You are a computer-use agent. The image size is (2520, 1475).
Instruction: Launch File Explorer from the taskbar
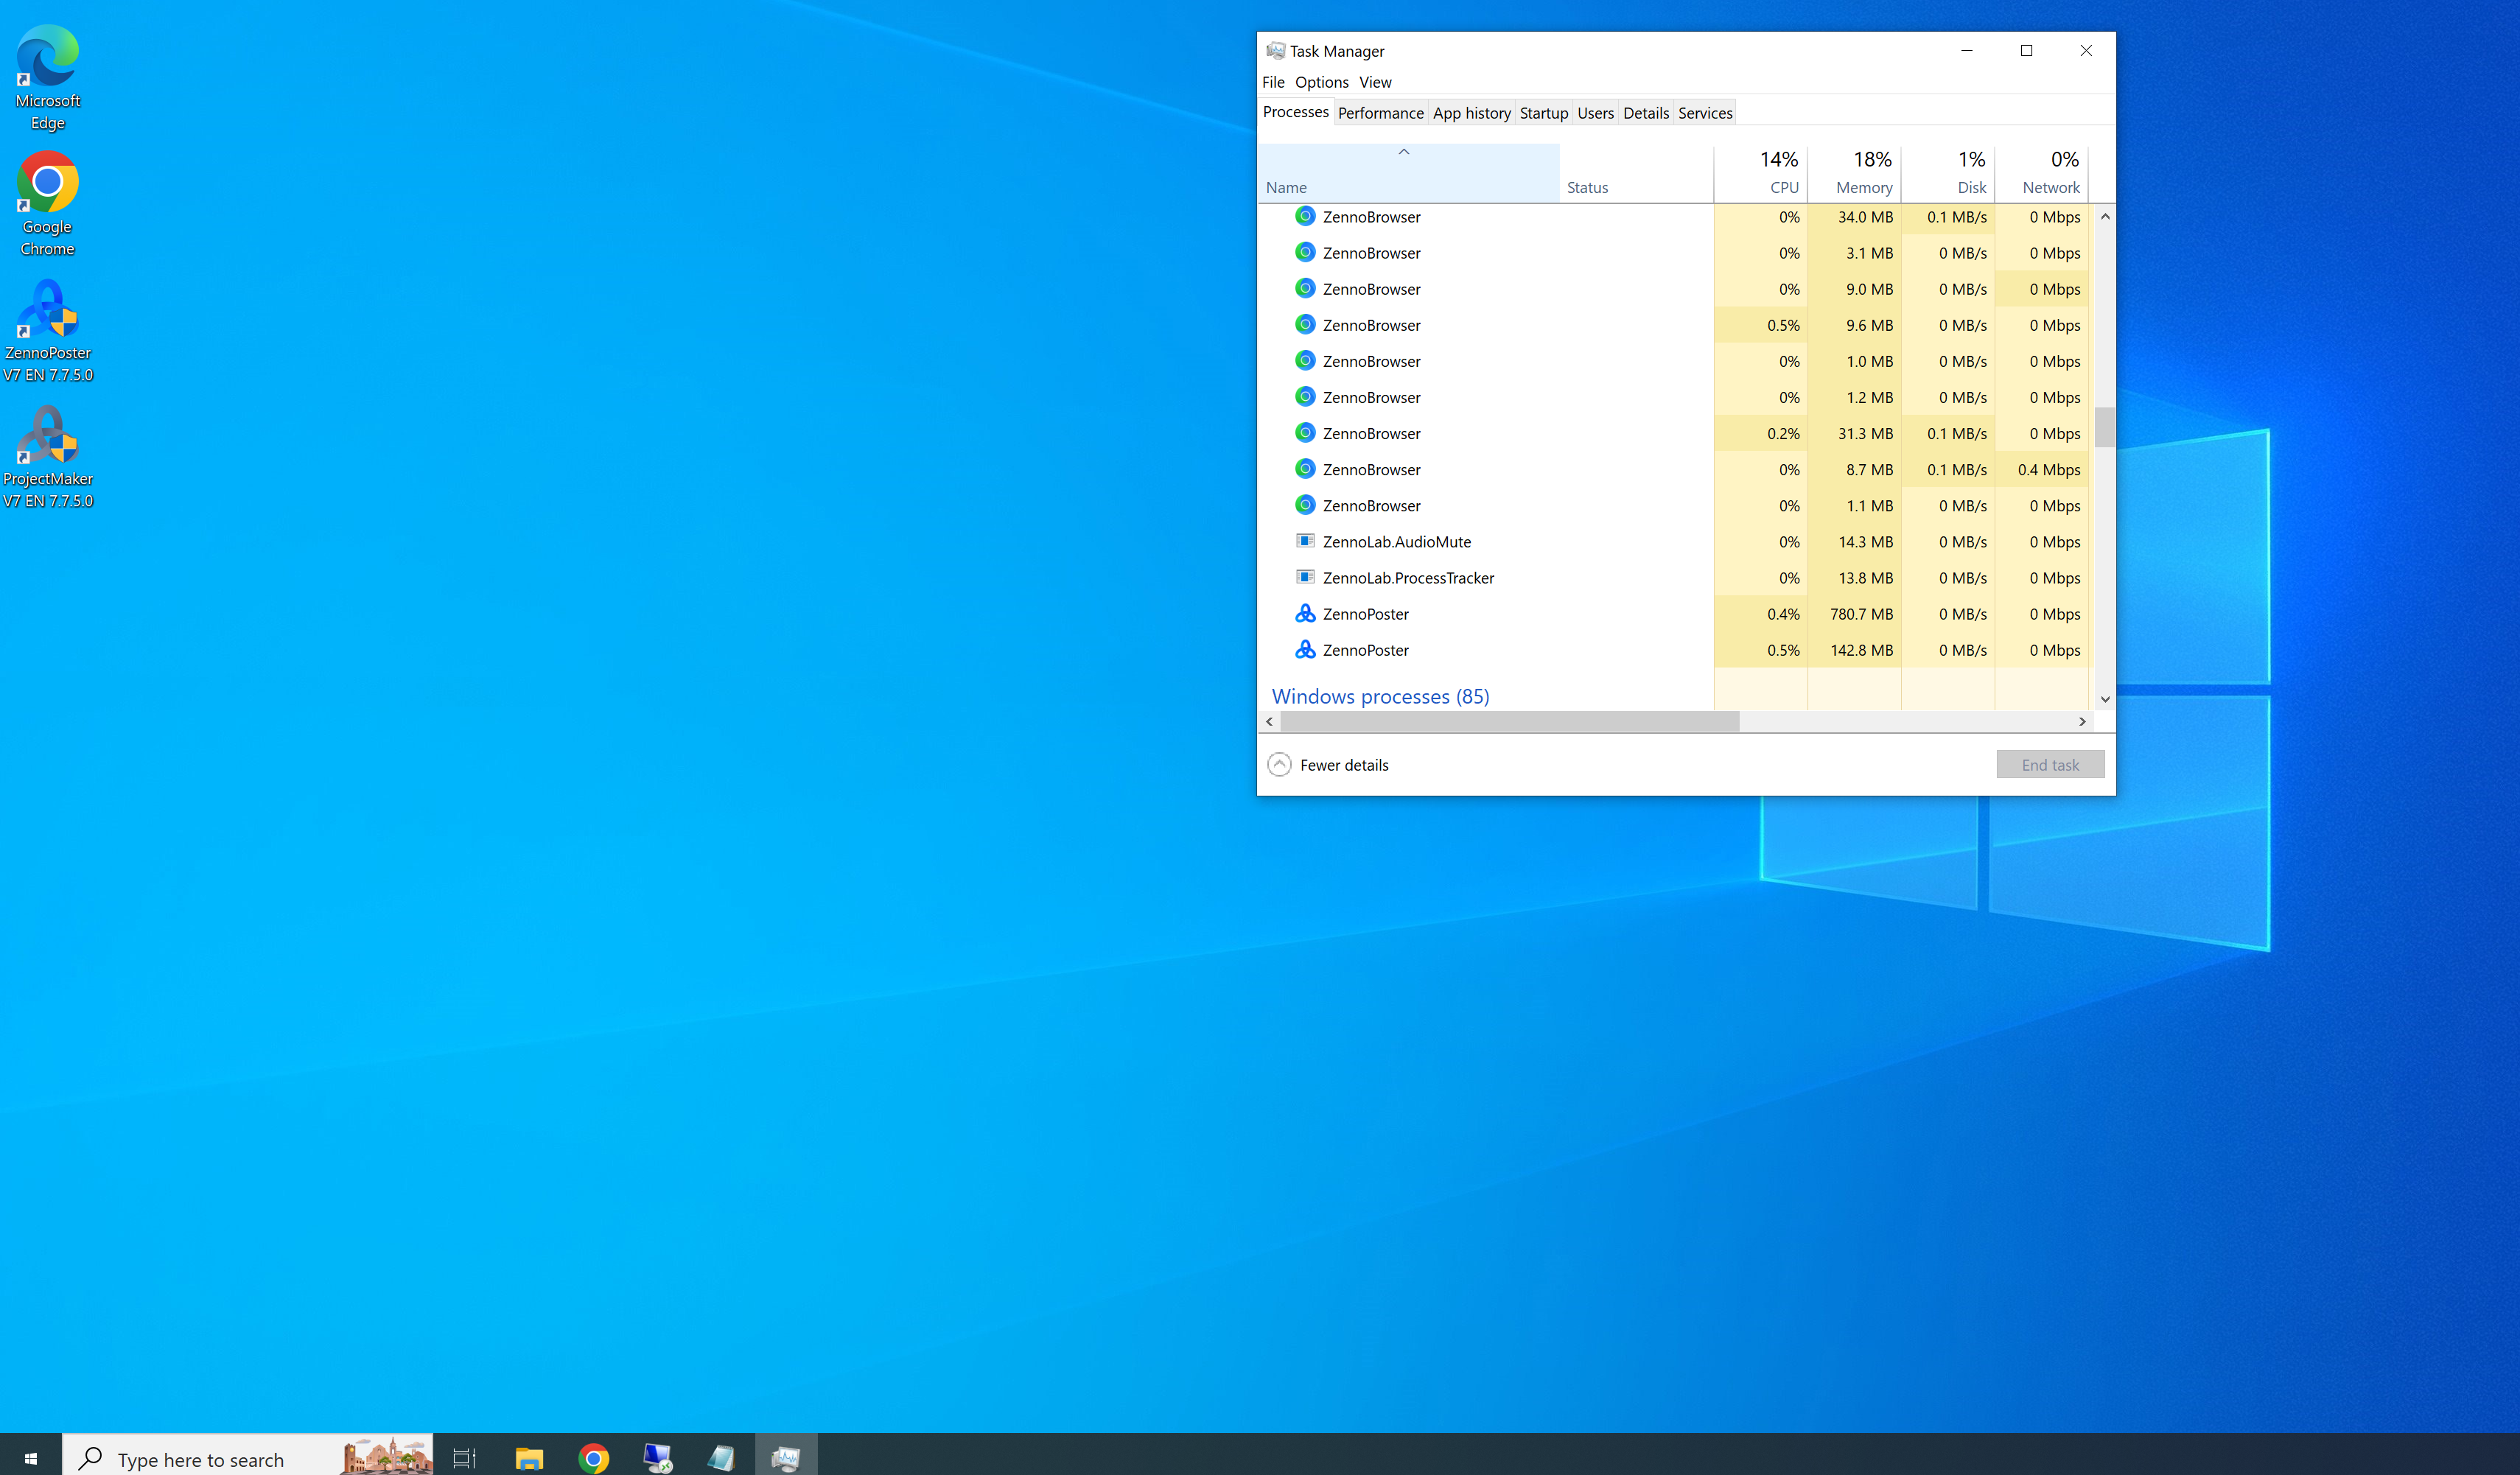[529, 1459]
